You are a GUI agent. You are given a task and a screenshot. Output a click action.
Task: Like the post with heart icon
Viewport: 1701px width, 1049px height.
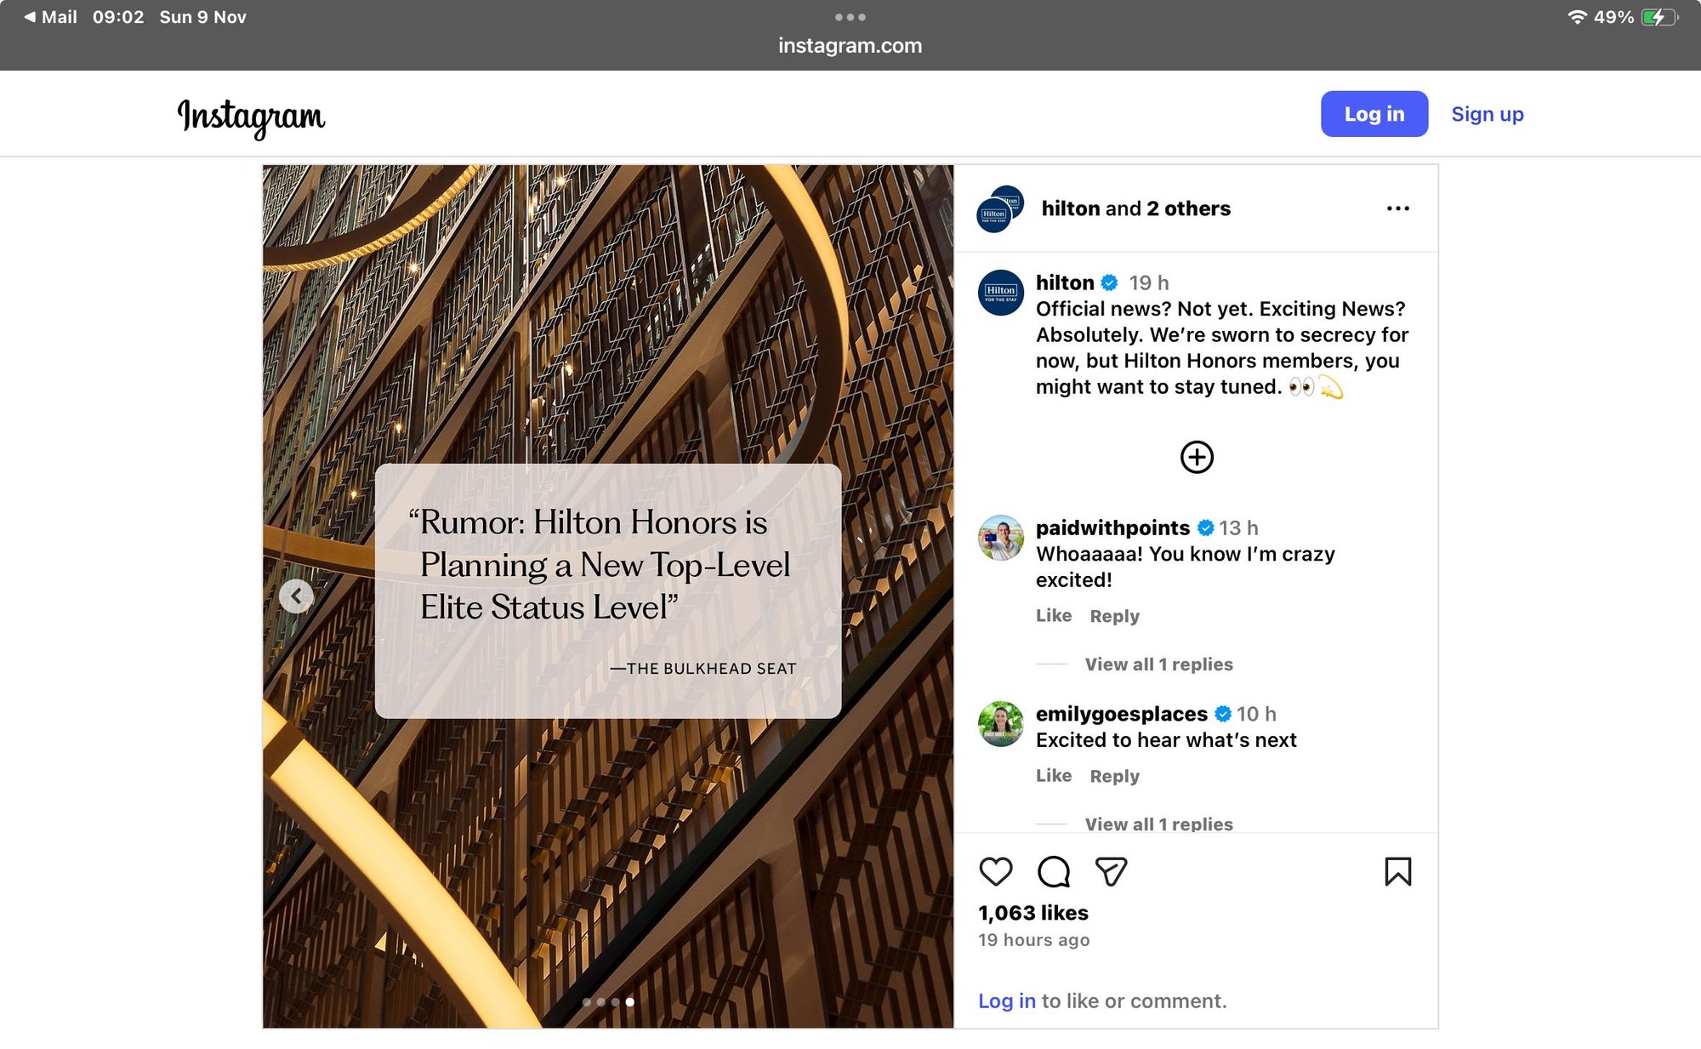point(995,871)
